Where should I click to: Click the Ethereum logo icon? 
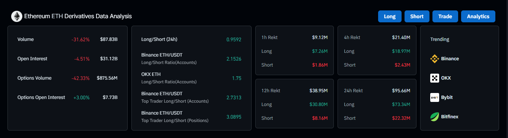tap(17, 16)
